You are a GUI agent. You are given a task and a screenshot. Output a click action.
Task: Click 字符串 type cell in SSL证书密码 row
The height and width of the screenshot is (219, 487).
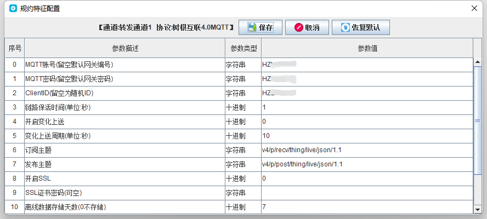(243, 193)
